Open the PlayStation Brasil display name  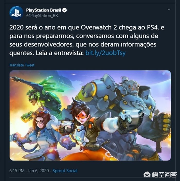click(44, 10)
